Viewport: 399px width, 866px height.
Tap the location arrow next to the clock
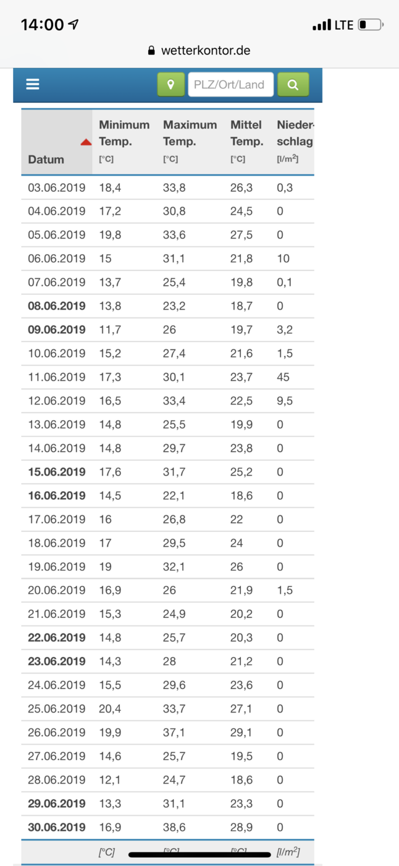[x=73, y=24]
